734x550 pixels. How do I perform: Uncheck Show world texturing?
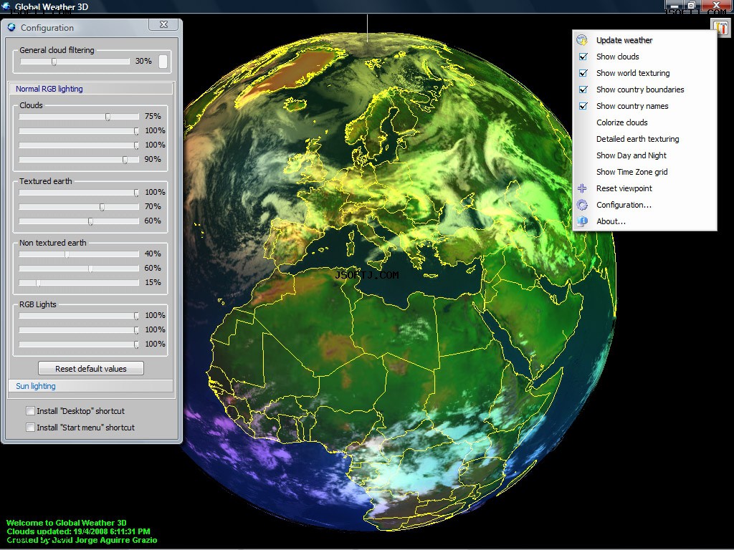583,73
